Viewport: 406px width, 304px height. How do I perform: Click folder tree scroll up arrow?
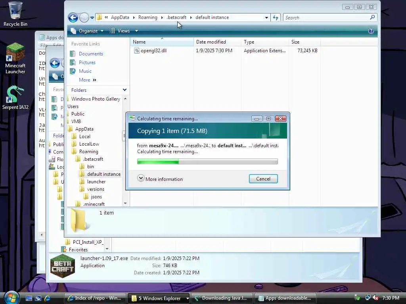125,99
